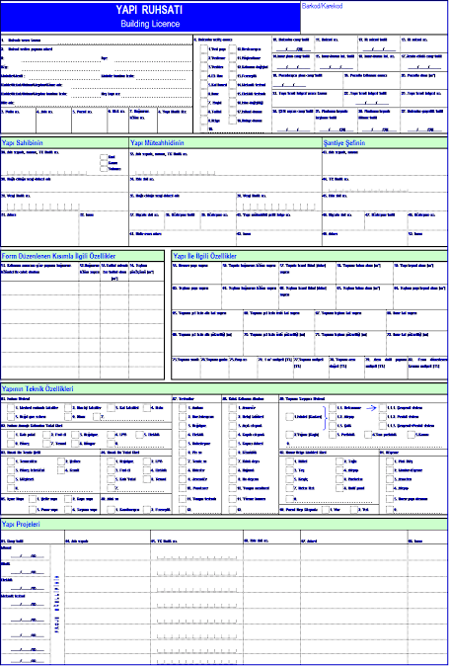The image size is (449, 666).
Task: Tick the '2. Yığma (Kagir)' checkbox
Action: tap(289, 435)
